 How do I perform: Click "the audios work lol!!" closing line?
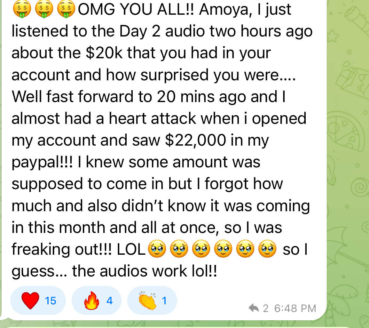point(145,271)
